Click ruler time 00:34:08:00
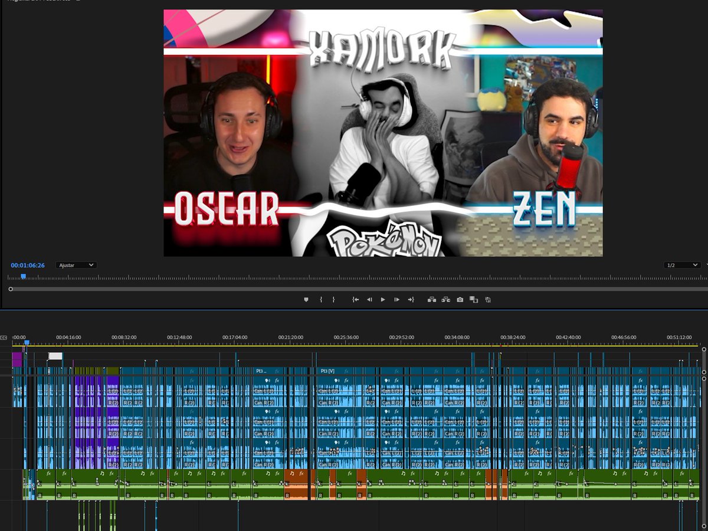708x531 pixels. click(x=457, y=337)
